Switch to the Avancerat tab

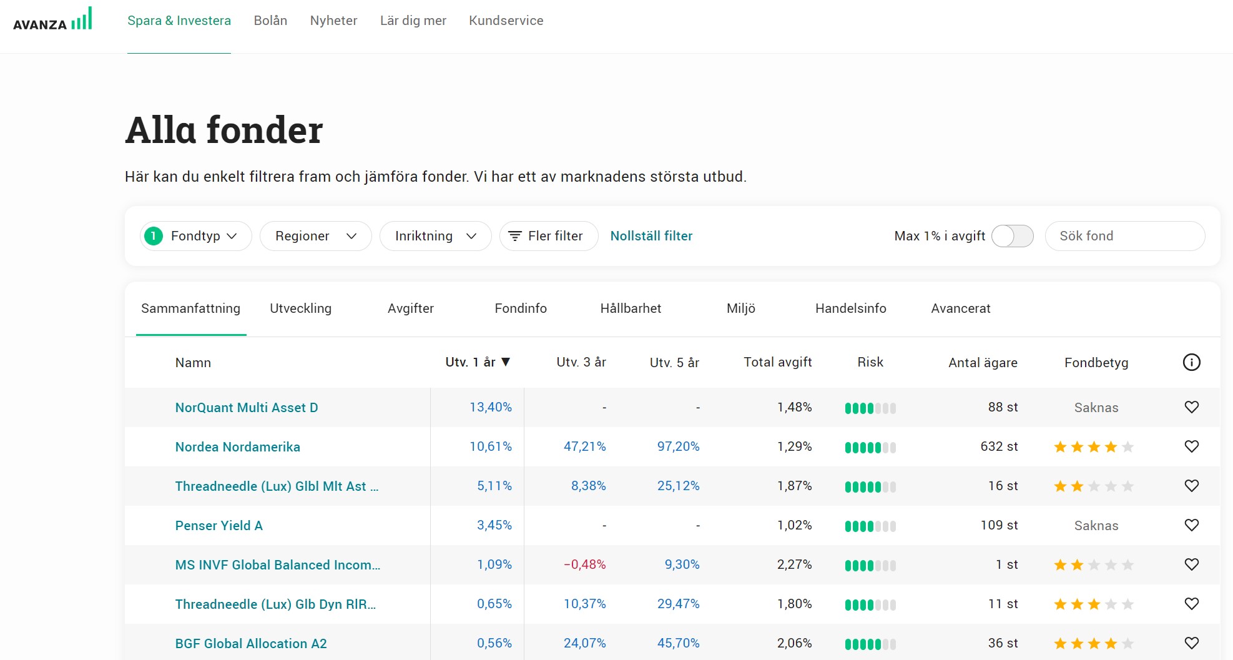[961, 308]
